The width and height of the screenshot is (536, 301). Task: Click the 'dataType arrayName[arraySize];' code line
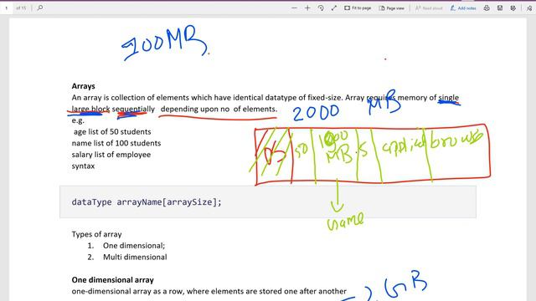(147, 202)
